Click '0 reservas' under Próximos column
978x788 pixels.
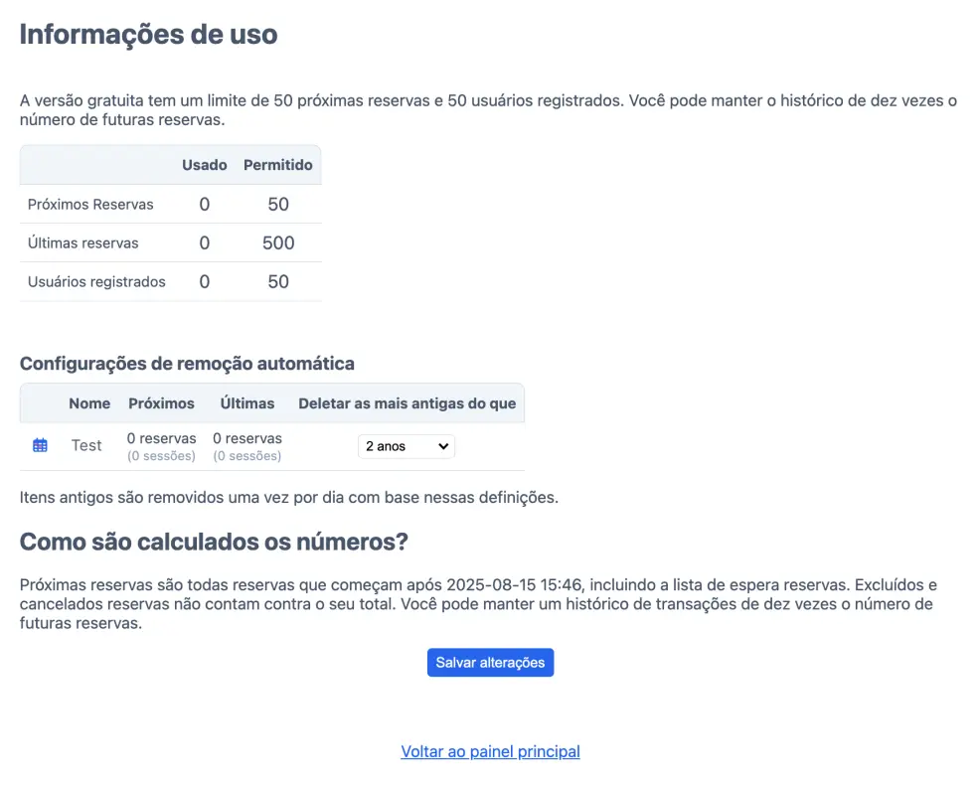[162, 438]
